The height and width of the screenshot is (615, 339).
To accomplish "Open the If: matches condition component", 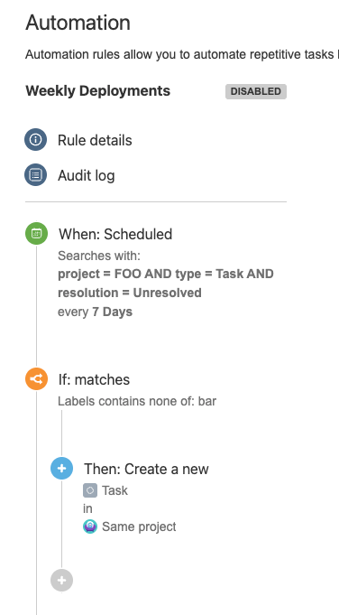I will [x=94, y=379].
